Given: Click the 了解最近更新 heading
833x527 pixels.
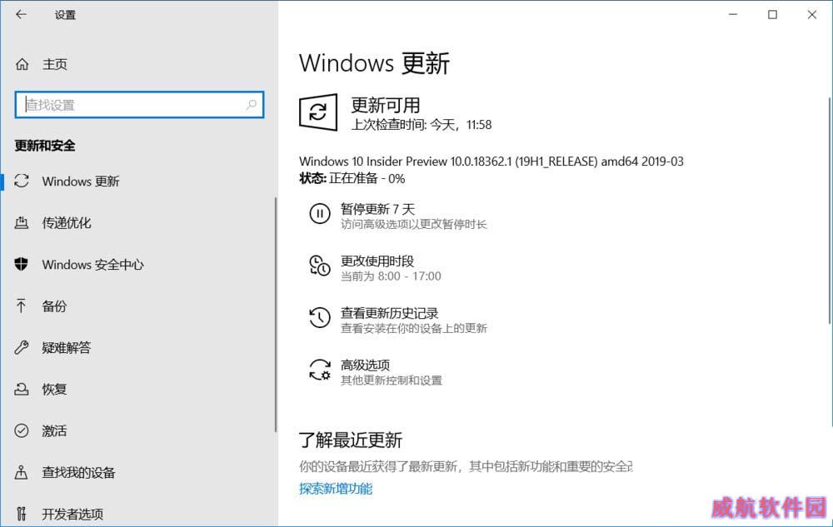Looking at the screenshot, I should click(351, 440).
